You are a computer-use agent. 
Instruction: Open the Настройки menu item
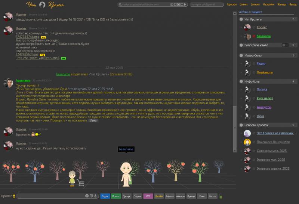[x=268, y=4]
